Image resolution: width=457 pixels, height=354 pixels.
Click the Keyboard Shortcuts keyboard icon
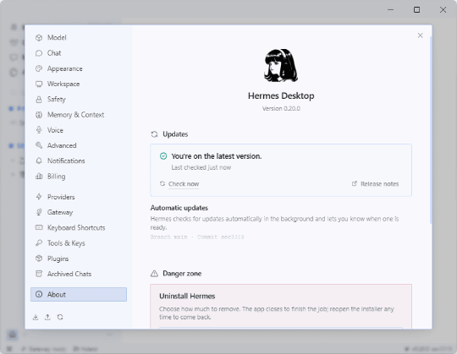(39, 227)
